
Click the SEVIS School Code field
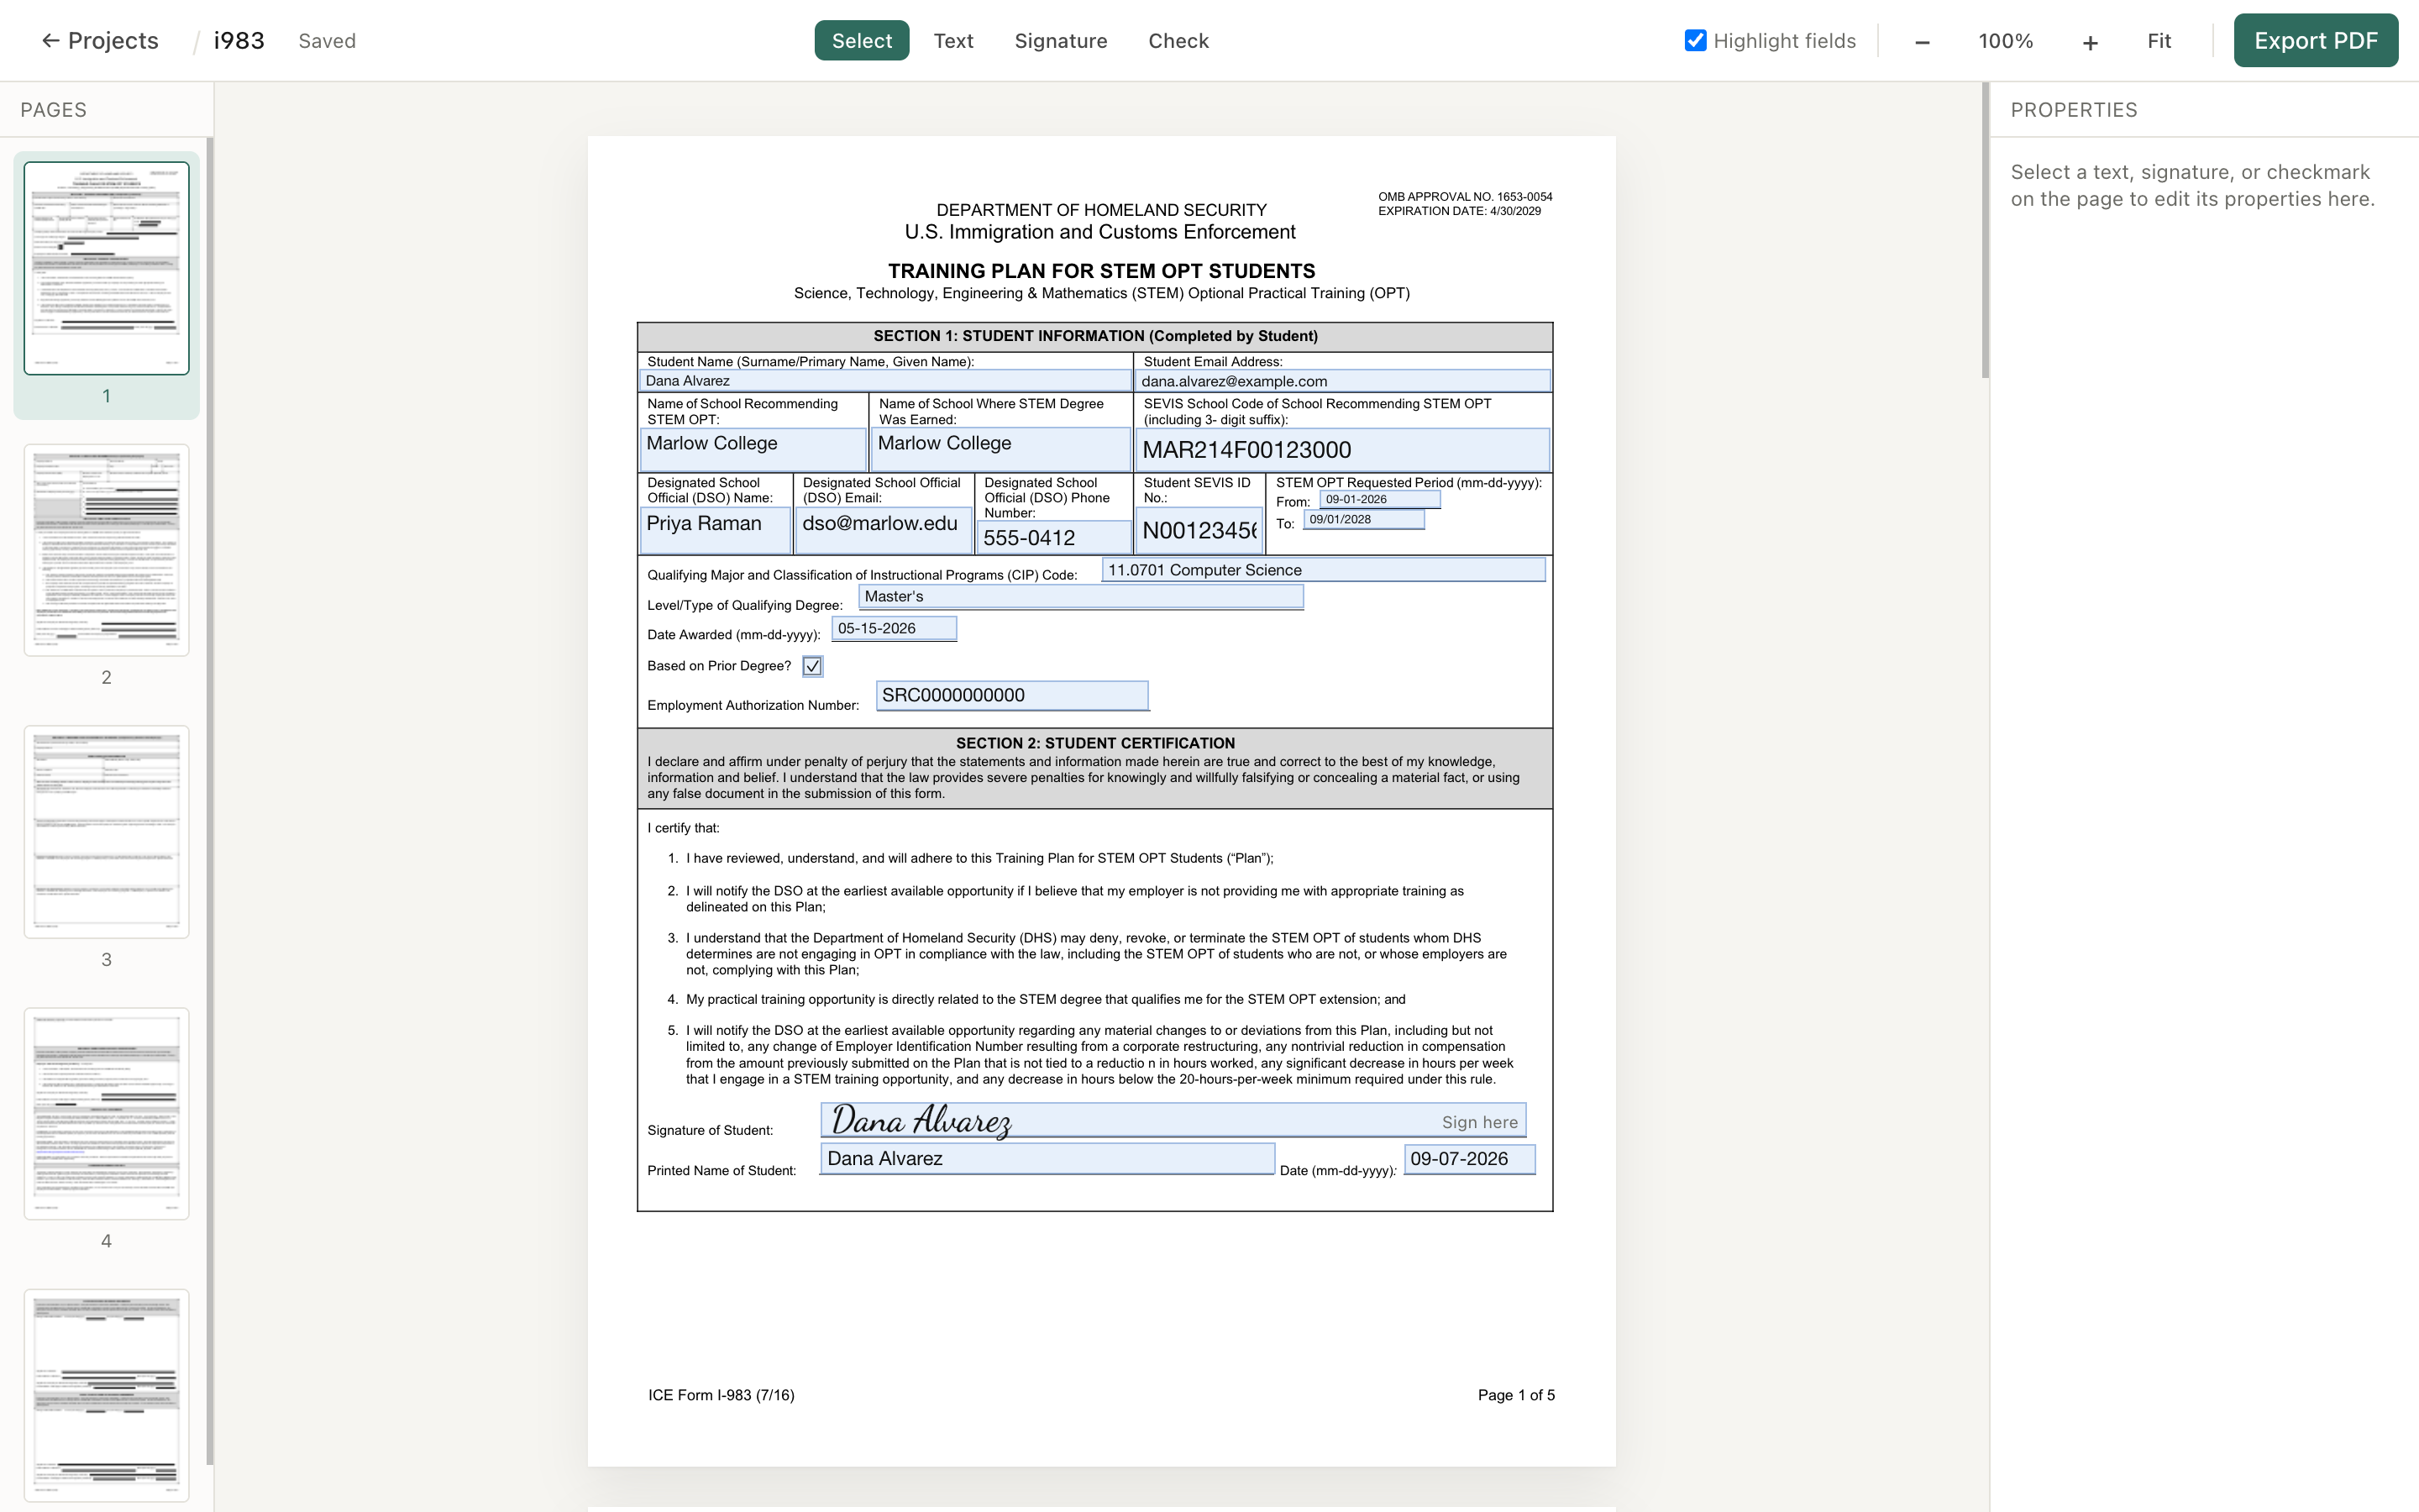point(1342,450)
